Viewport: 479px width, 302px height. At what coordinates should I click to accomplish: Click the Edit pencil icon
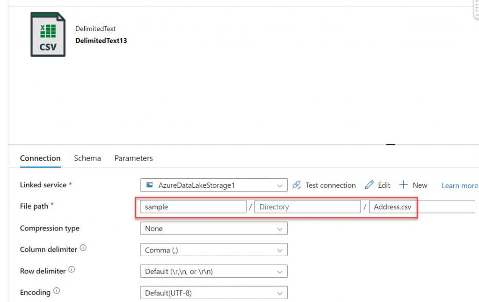369,185
